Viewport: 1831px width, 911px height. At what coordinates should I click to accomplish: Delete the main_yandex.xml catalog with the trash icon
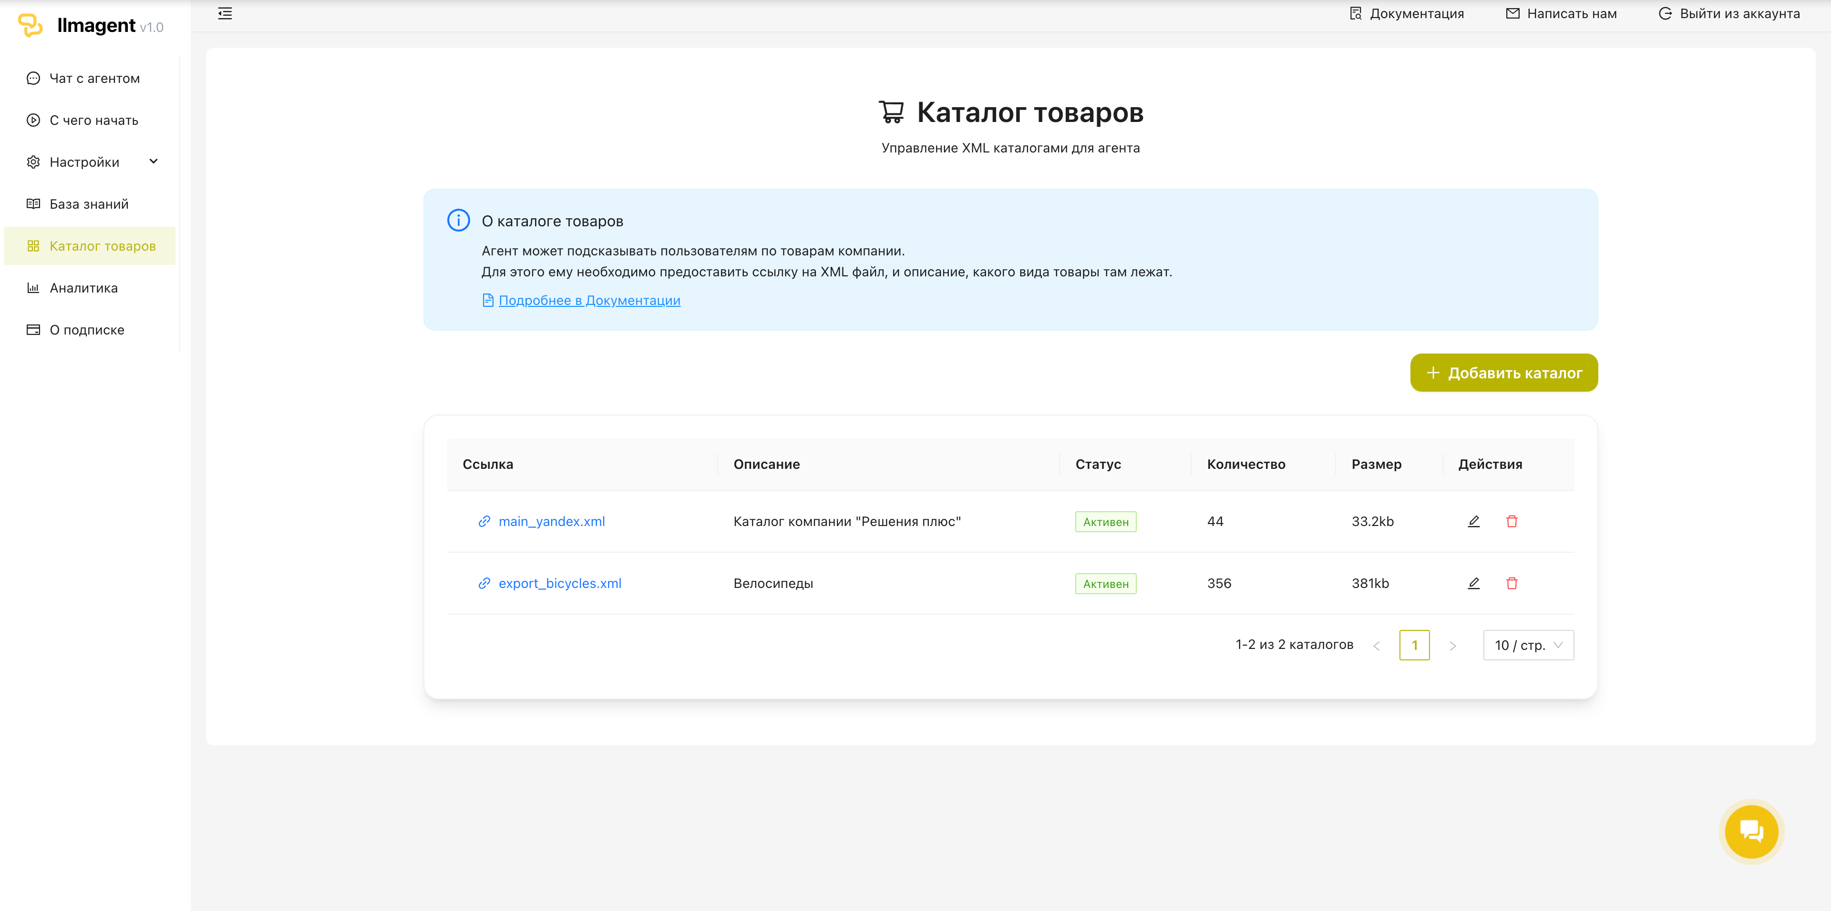click(x=1511, y=521)
